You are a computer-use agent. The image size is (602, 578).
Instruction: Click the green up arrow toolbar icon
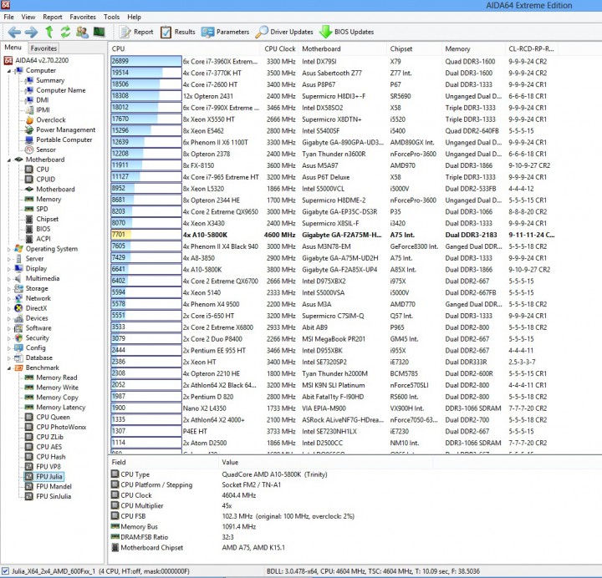coord(49,32)
